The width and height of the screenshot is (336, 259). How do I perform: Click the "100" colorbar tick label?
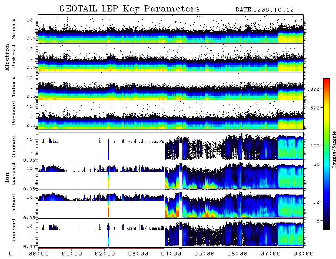pyautogui.click(x=315, y=146)
